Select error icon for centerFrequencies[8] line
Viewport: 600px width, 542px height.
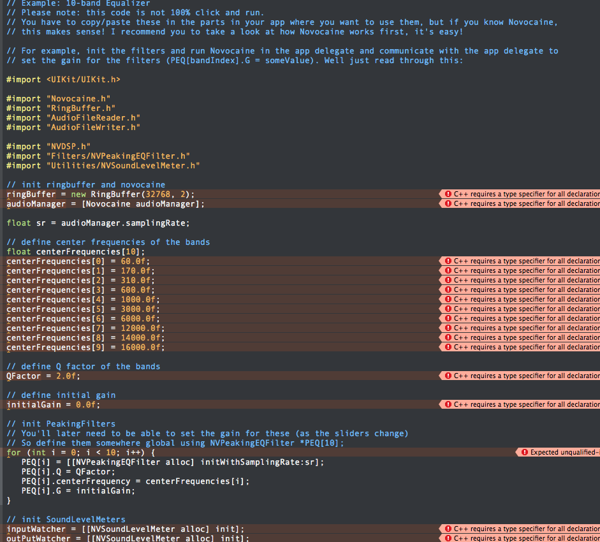pos(448,337)
